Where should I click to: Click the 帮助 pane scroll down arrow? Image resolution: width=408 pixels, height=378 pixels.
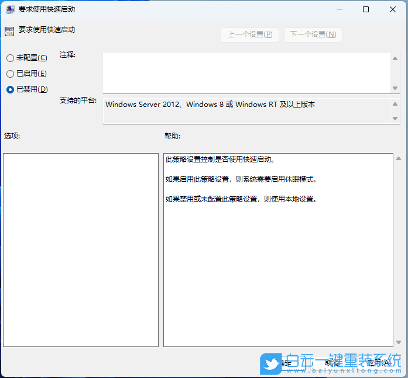pyautogui.click(x=399, y=342)
